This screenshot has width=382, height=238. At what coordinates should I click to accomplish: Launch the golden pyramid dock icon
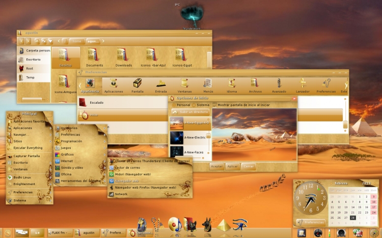(x=223, y=225)
